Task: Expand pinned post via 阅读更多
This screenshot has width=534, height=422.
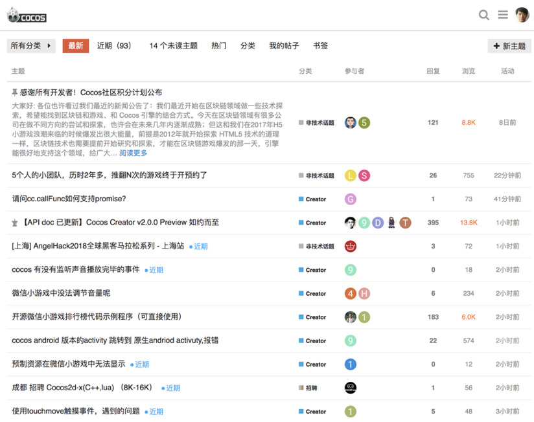Action: 133,153
